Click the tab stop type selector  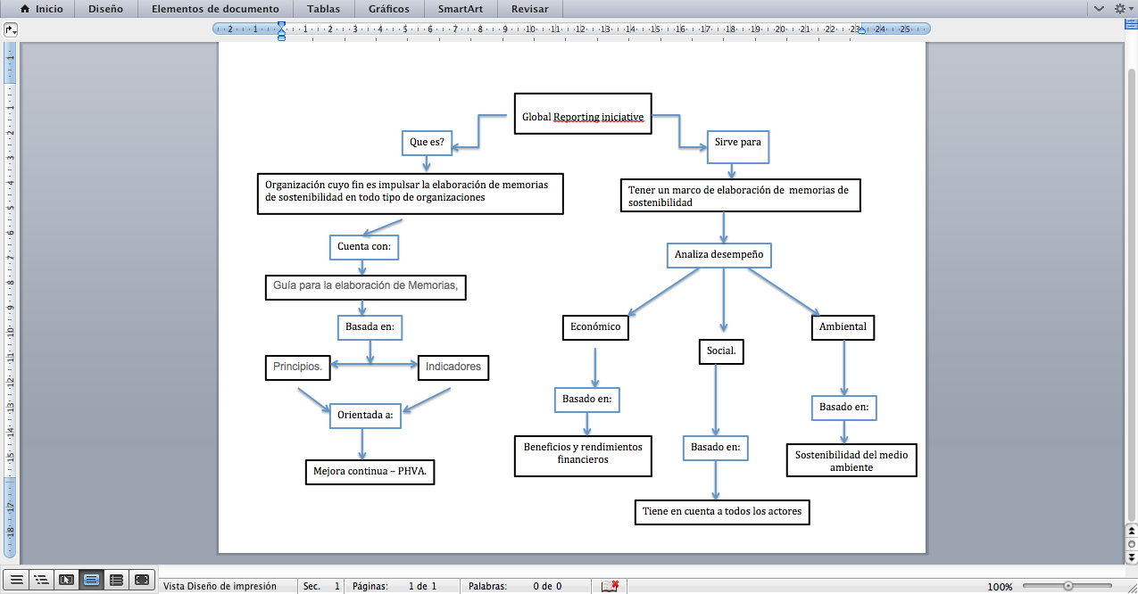click(11, 29)
